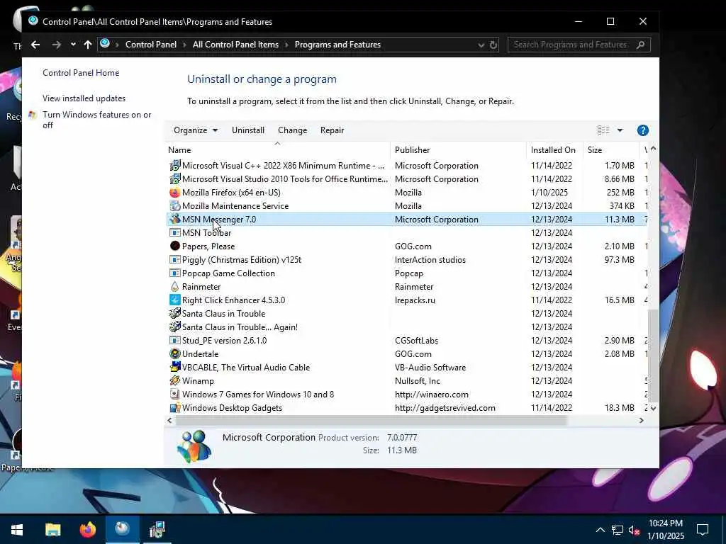
Task: Select the Popcap Game Collection icon
Action: click(174, 273)
